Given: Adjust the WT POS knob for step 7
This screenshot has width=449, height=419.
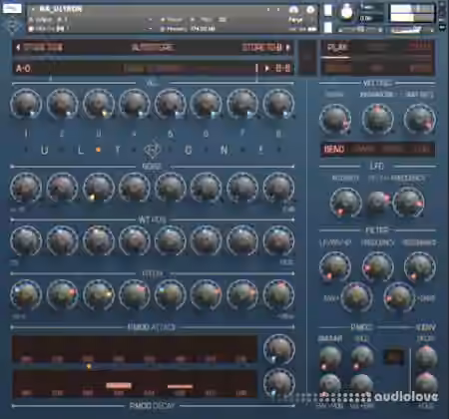Looking at the screenshot, I should click(x=242, y=240).
